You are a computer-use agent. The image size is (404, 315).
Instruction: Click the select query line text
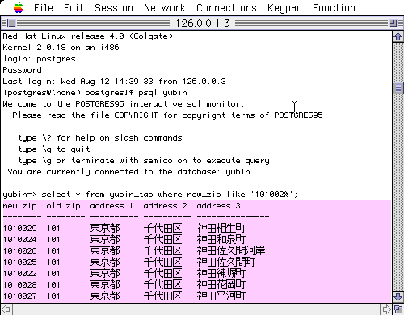tap(150, 195)
